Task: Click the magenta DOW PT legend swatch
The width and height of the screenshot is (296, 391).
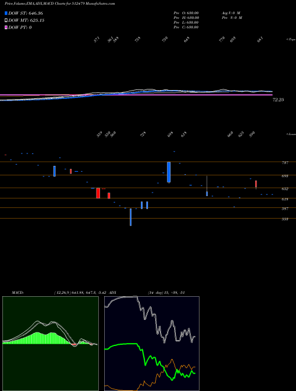Action: (6, 27)
